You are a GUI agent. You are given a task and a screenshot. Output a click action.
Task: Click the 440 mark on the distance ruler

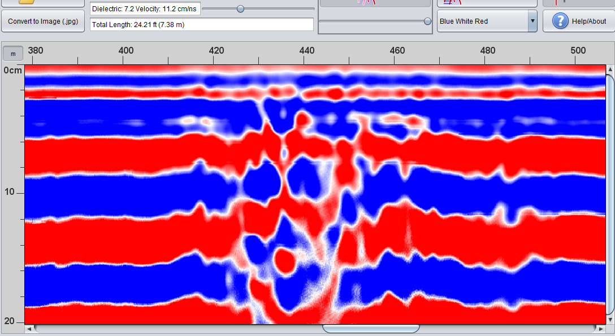coord(307,50)
